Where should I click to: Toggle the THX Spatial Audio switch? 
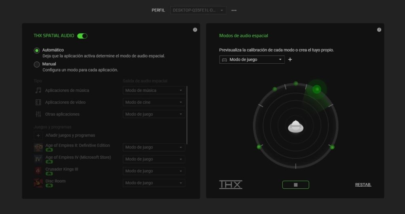[82, 36]
